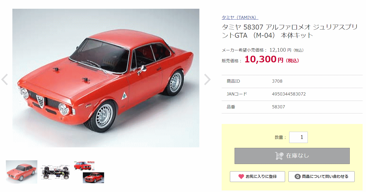Click the cart icon on 在庫なし button
This screenshot has height=192, width=366.
click(279, 156)
